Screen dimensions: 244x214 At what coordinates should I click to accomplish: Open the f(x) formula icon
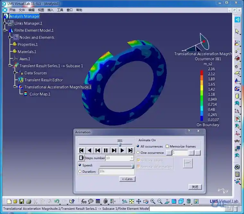point(83,201)
